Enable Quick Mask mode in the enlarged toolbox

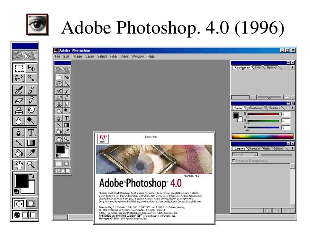[x=31, y=204]
